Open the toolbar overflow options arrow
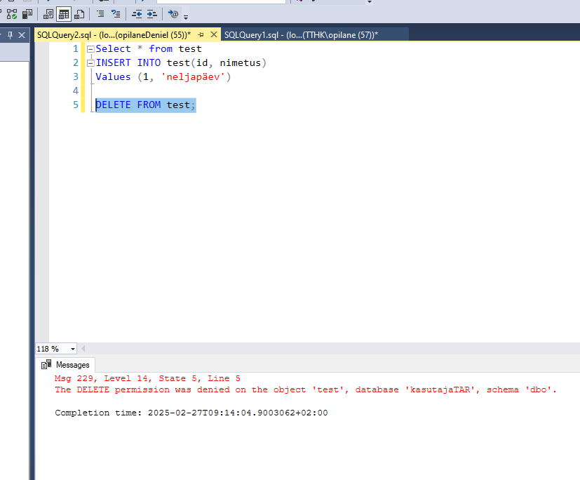The width and height of the screenshot is (580, 480). [186, 16]
